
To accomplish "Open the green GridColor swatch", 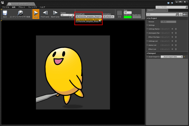I will (128, 17).
